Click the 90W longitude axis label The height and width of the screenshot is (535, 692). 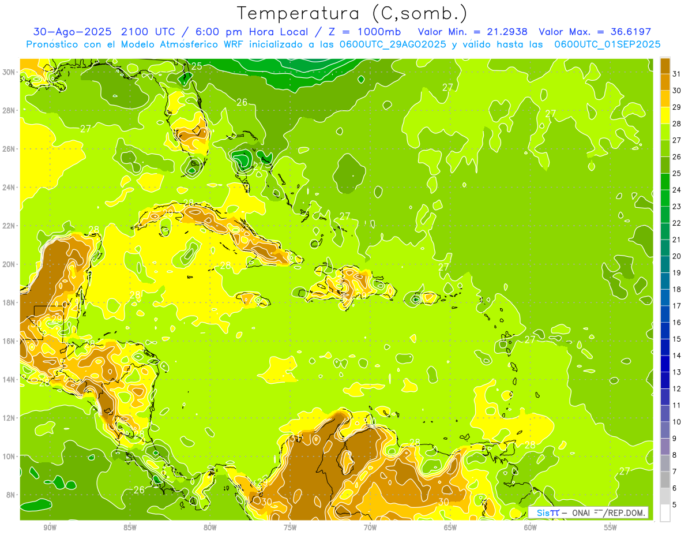click(x=50, y=528)
